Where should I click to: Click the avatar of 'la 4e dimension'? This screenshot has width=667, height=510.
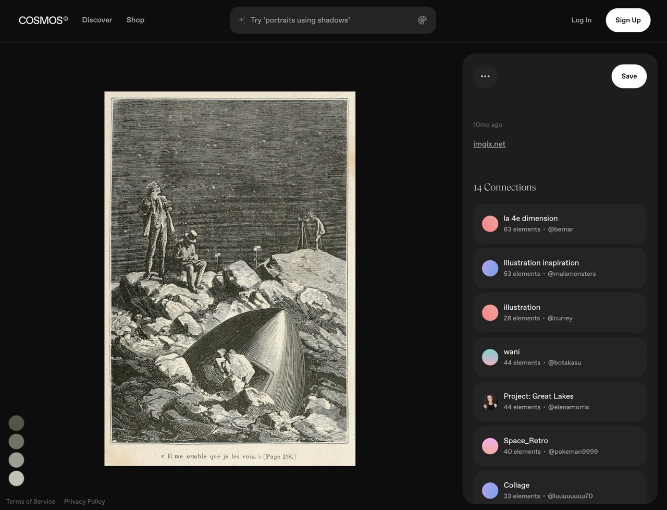click(490, 224)
